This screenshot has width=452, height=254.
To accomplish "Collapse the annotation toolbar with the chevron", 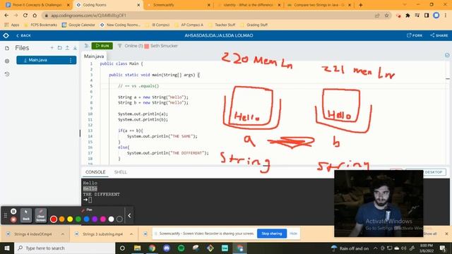I will [129, 215].
